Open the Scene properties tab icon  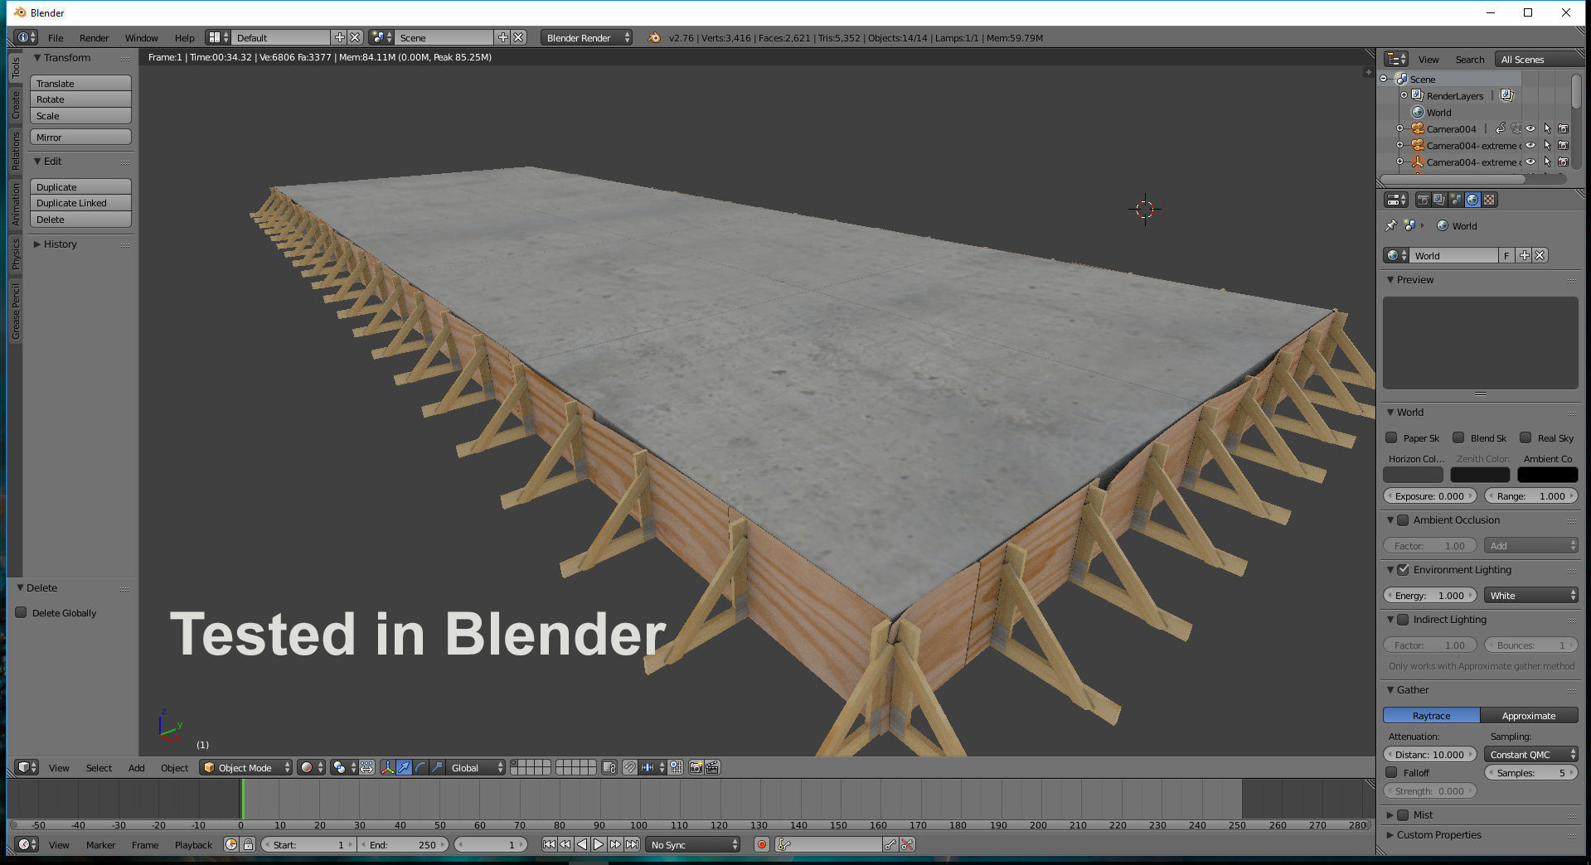(1456, 200)
